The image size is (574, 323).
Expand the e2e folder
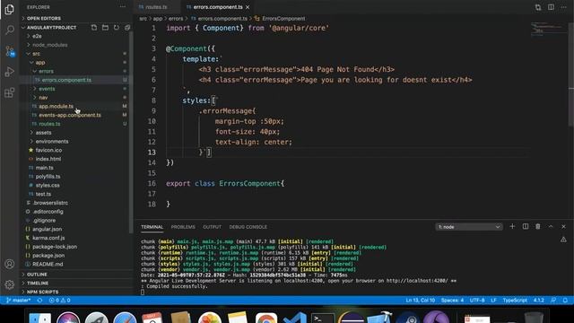tap(37, 36)
